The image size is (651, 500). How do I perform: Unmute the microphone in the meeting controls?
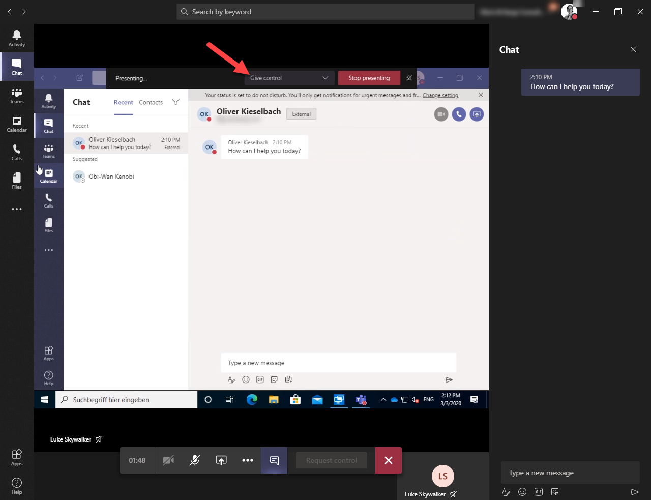click(195, 460)
